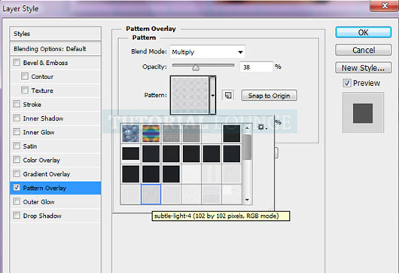
Task: Open the Styles section
Action: coord(56,34)
